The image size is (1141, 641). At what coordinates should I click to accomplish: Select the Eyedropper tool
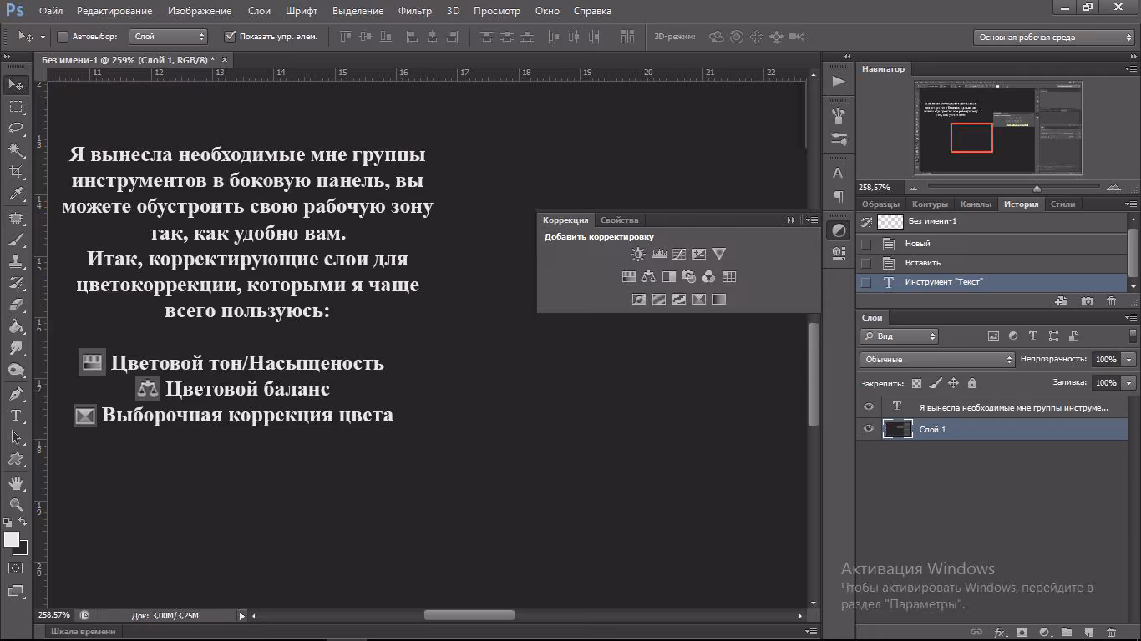click(16, 194)
